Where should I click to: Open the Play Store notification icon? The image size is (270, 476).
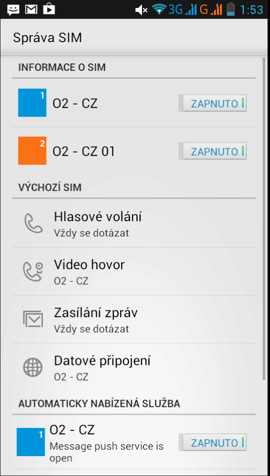[49, 9]
